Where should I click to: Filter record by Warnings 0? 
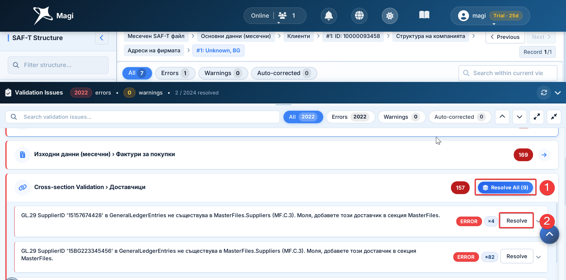tap(223, 73)
